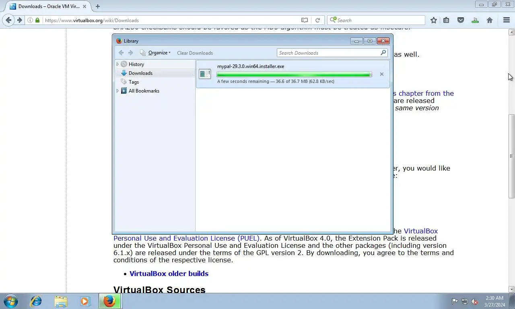Open VirtualBox older builds link
This screenshot has width=515, height=309.
(169, 274)
